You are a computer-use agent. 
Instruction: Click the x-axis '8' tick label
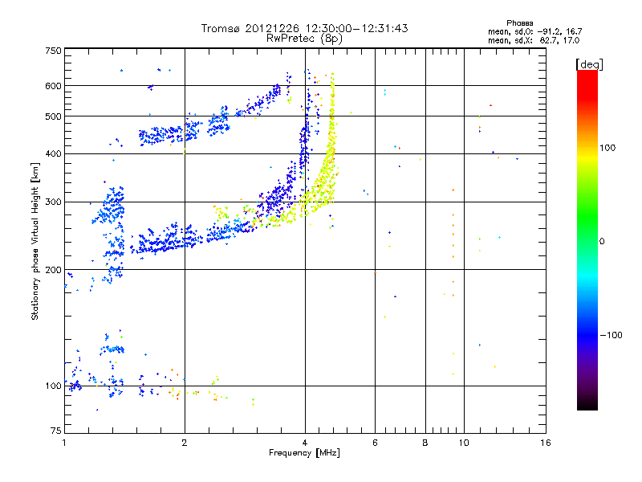pyautogui.click(x=425, y=443)
